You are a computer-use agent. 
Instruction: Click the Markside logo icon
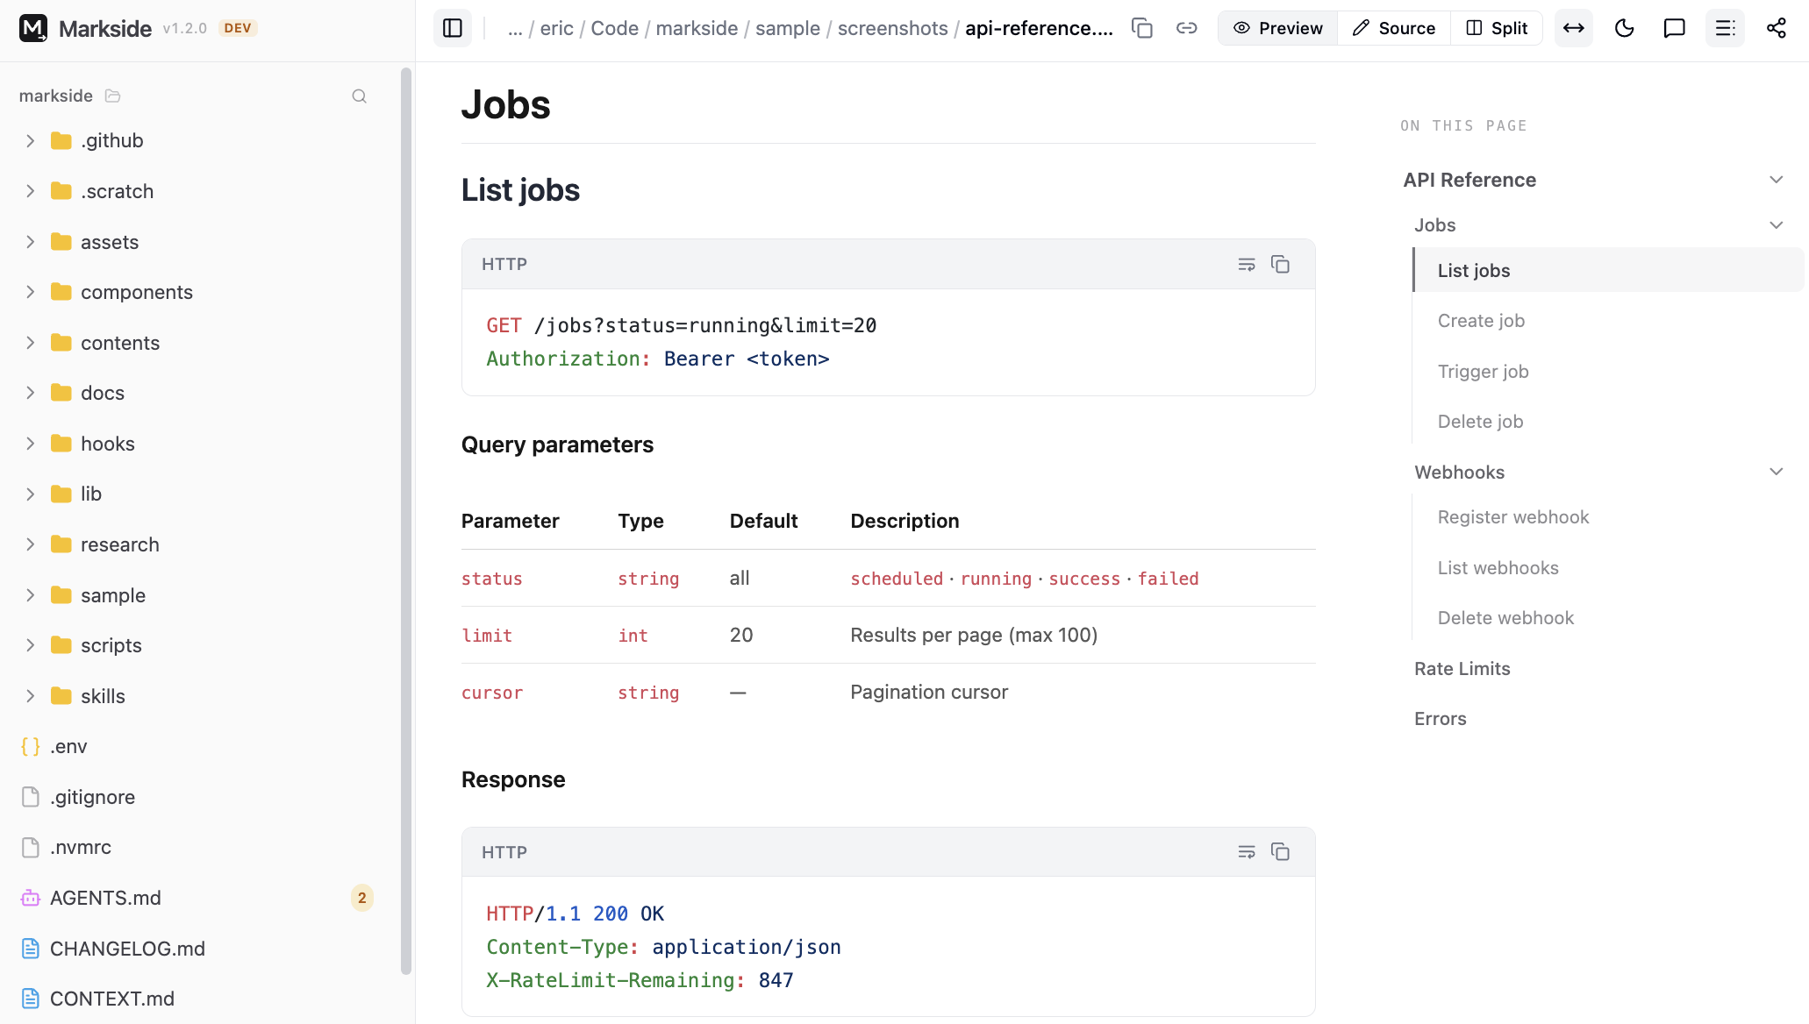point(33,28)
